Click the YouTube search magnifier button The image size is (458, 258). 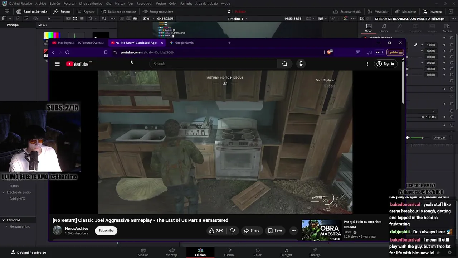point(284,64)
